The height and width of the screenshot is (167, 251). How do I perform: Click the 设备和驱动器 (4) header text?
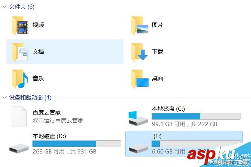coord(30,97)
